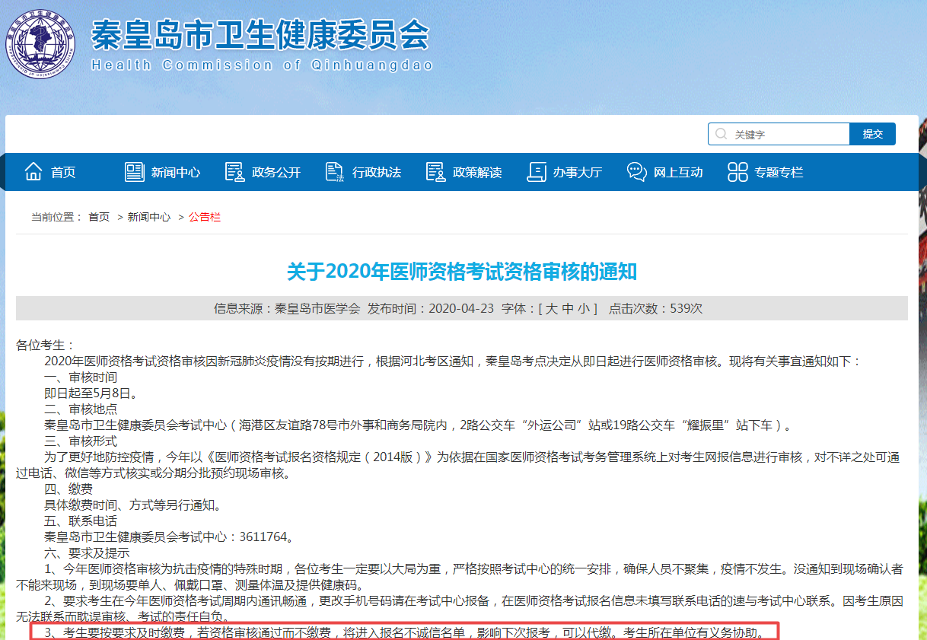Open the 首页 menu item
Image resolution: width=927 pixels, height=640 pixels.
[x=63, y=172]
